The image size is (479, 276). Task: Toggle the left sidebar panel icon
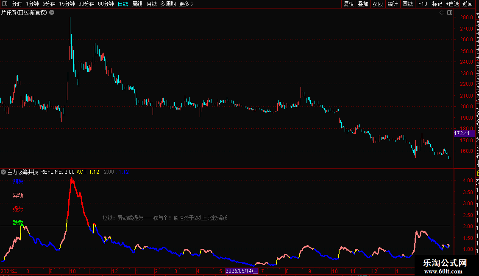(5, 4)
